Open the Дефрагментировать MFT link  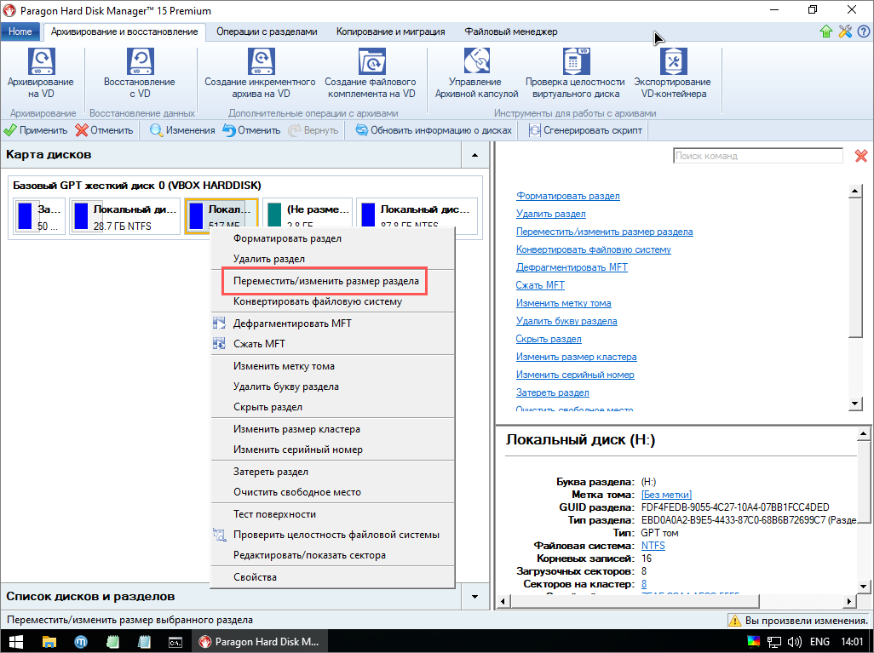(572, 266)
